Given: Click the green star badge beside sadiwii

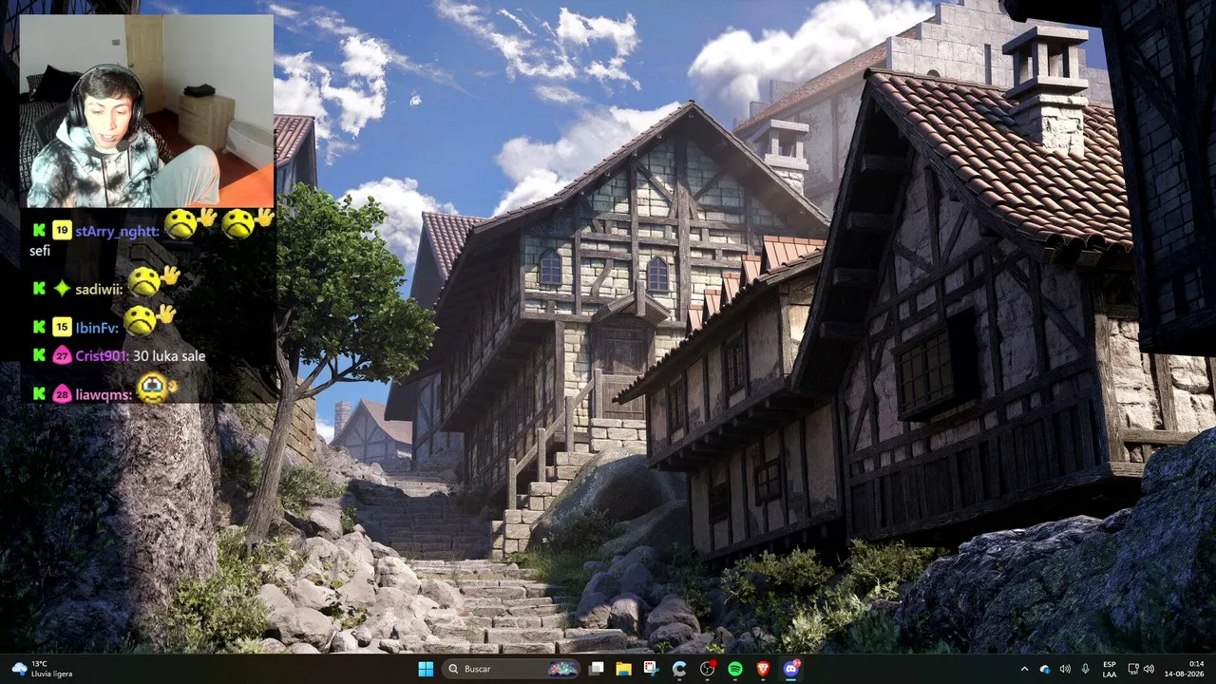Looking at the screenshot, I should click(x=62, y=289).
